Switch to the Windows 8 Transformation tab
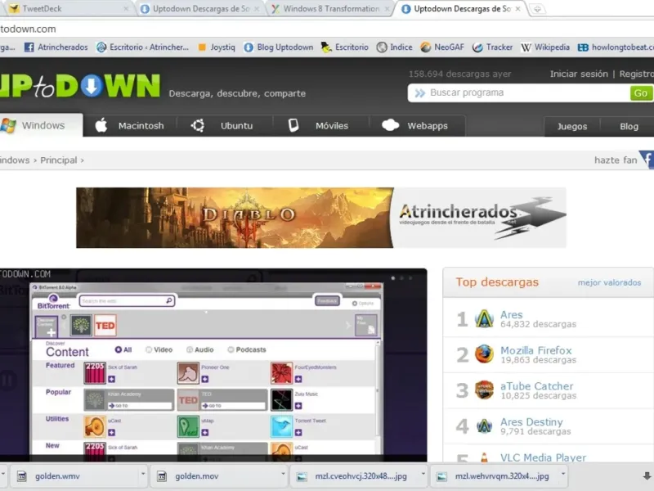 coord(331,9)
